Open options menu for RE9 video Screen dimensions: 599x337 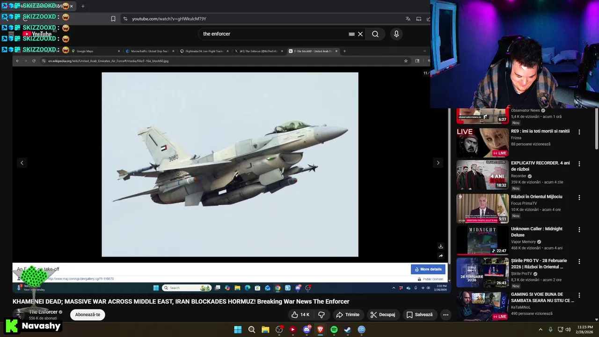(x=579, y=132)
